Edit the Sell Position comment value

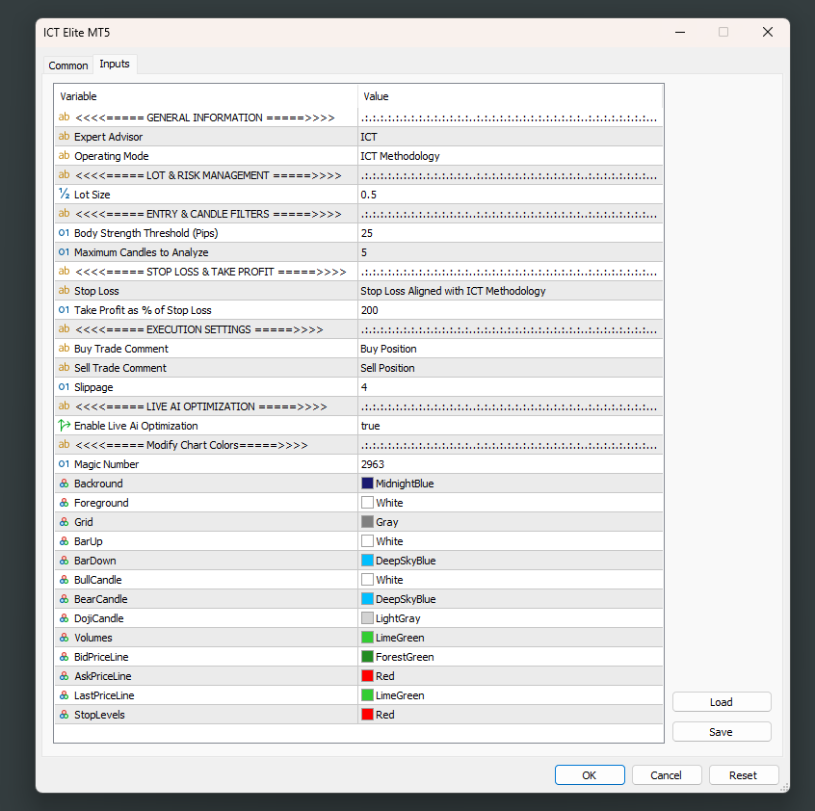click(511, 367)
